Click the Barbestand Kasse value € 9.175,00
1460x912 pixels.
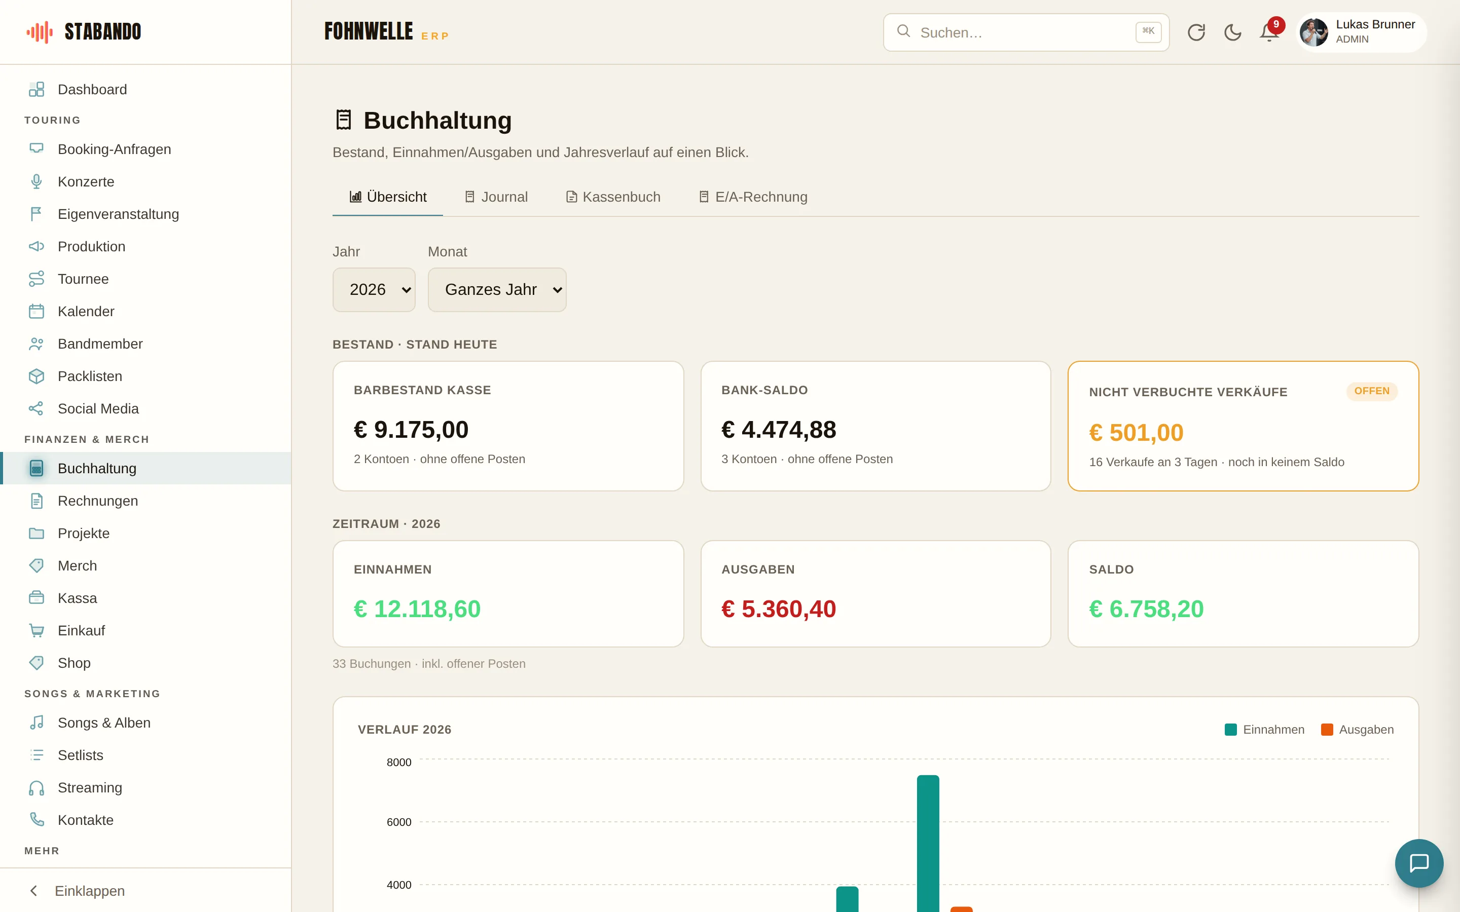[x=411, y=430]
